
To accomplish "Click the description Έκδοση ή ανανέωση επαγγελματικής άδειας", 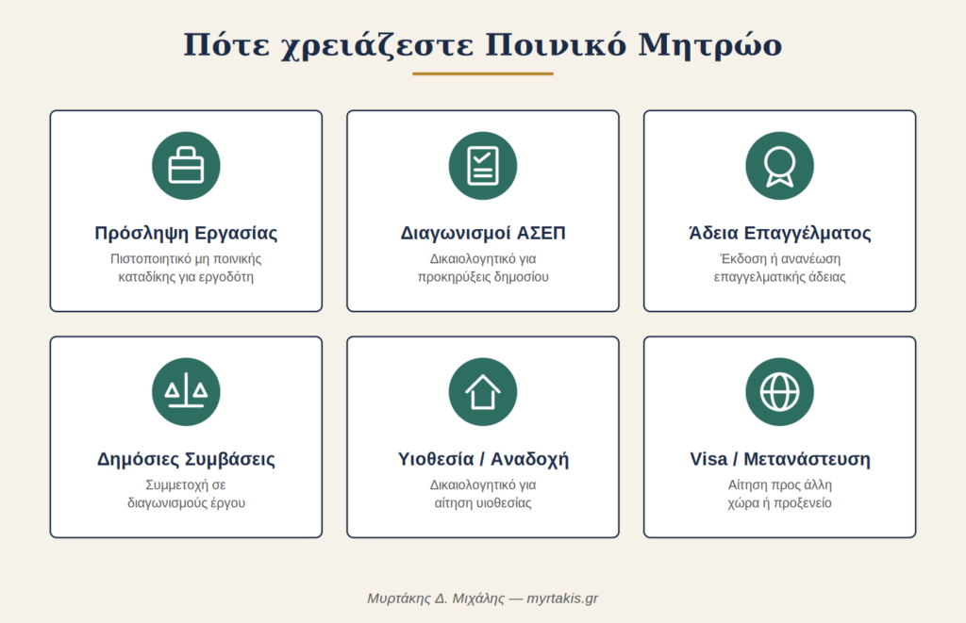I will pos(780,268).
